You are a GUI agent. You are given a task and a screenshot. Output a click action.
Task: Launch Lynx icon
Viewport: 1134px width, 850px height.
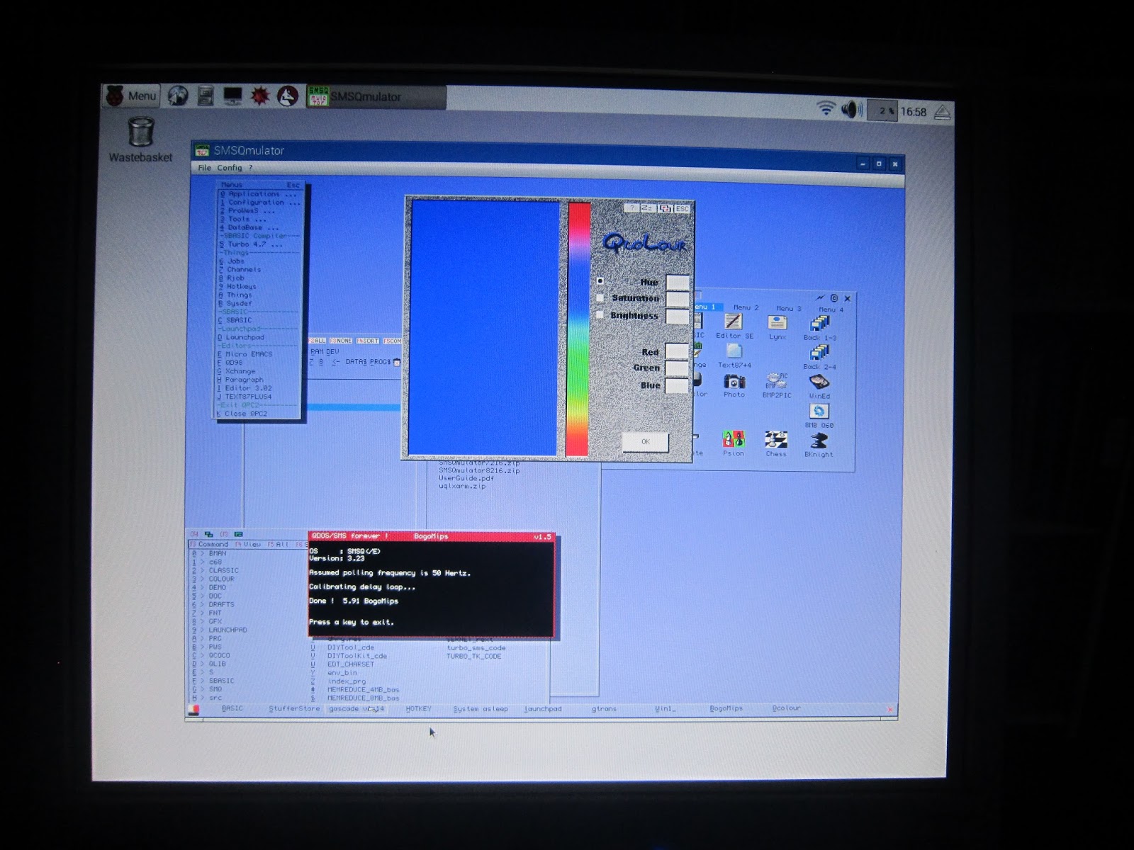coord(777,327)
